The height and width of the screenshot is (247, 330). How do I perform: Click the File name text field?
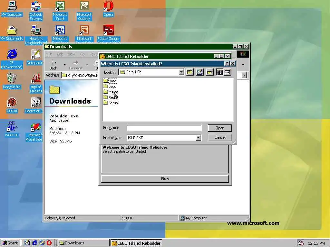164,128
